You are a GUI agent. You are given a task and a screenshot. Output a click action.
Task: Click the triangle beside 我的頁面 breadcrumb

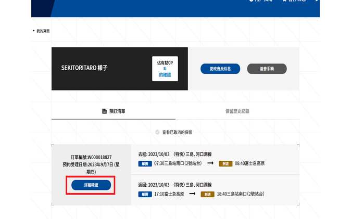[x=34, y=31]
